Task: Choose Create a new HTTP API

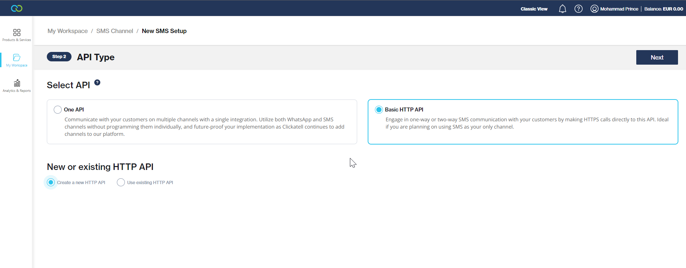Action: coord(51,182)
